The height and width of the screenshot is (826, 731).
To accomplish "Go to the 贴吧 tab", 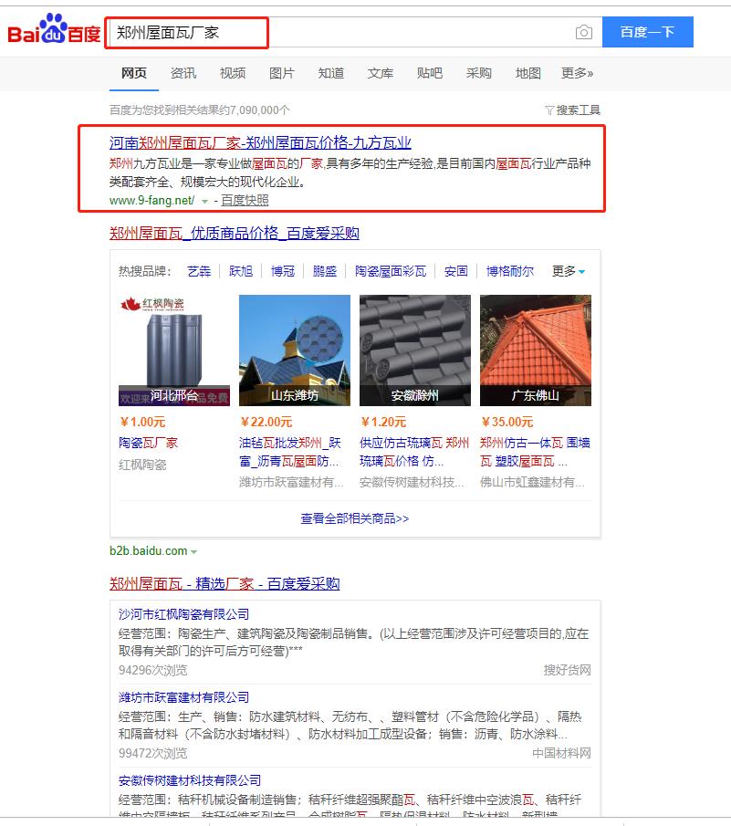I will [430, 73].
